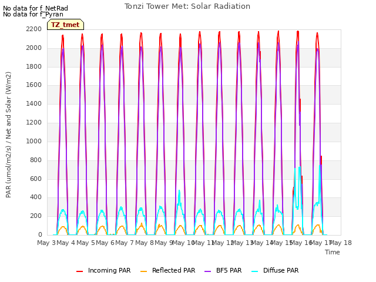Screen dimensions: 376x282
Task: Click the TZ_tmet label box
Action: [65, 25]
